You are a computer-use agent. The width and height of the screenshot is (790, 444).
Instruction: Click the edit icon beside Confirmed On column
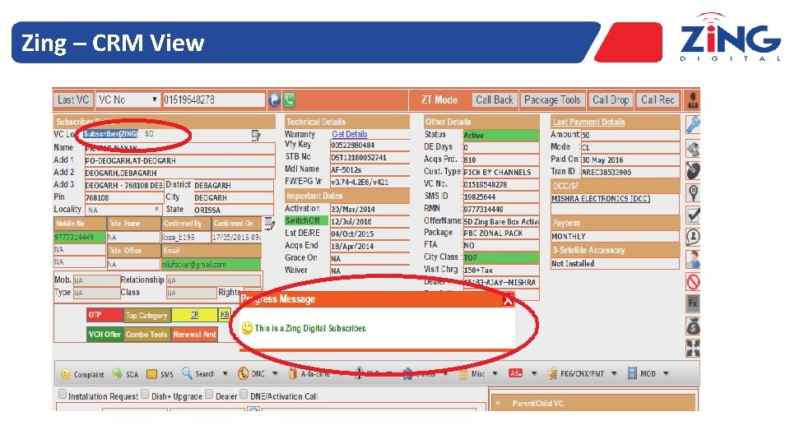270,224
